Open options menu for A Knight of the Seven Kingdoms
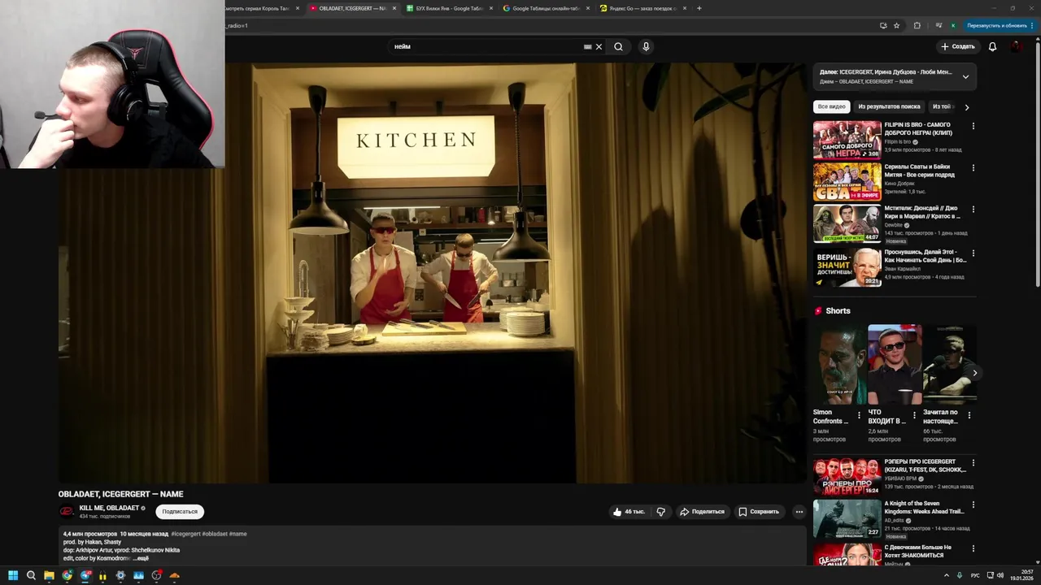This screenshot has width=1041, height=585. (x=973, y=505)
